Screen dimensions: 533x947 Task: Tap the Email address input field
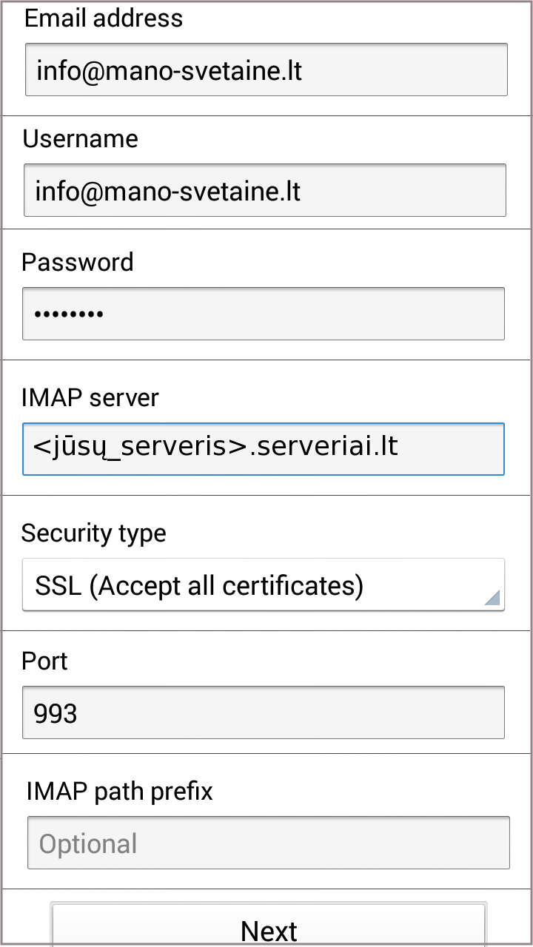[266, 70]
